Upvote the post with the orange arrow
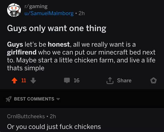Screen dimensions: 164x132 point(15,80)
